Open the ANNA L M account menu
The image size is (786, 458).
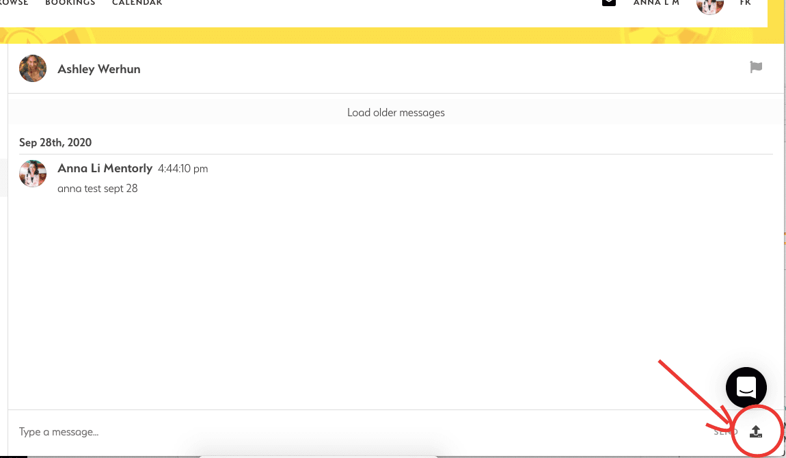click(655, 3)
